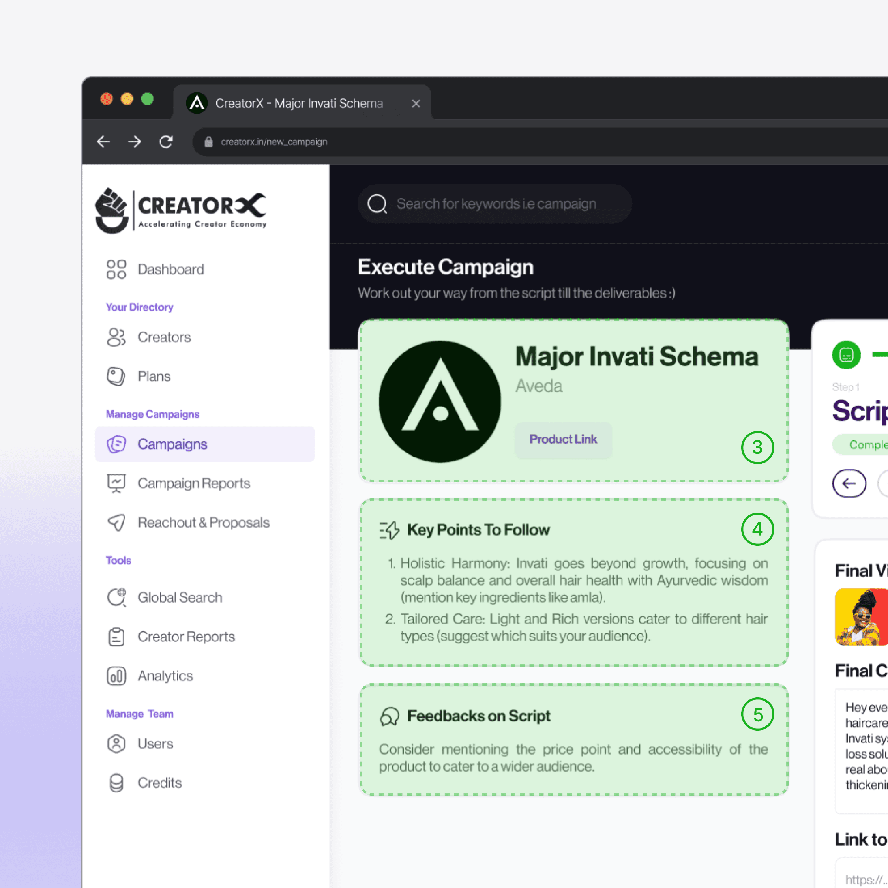888x888 pixels.
Task: Reload the page with refresh icon
Action: (x=166, y=142)
